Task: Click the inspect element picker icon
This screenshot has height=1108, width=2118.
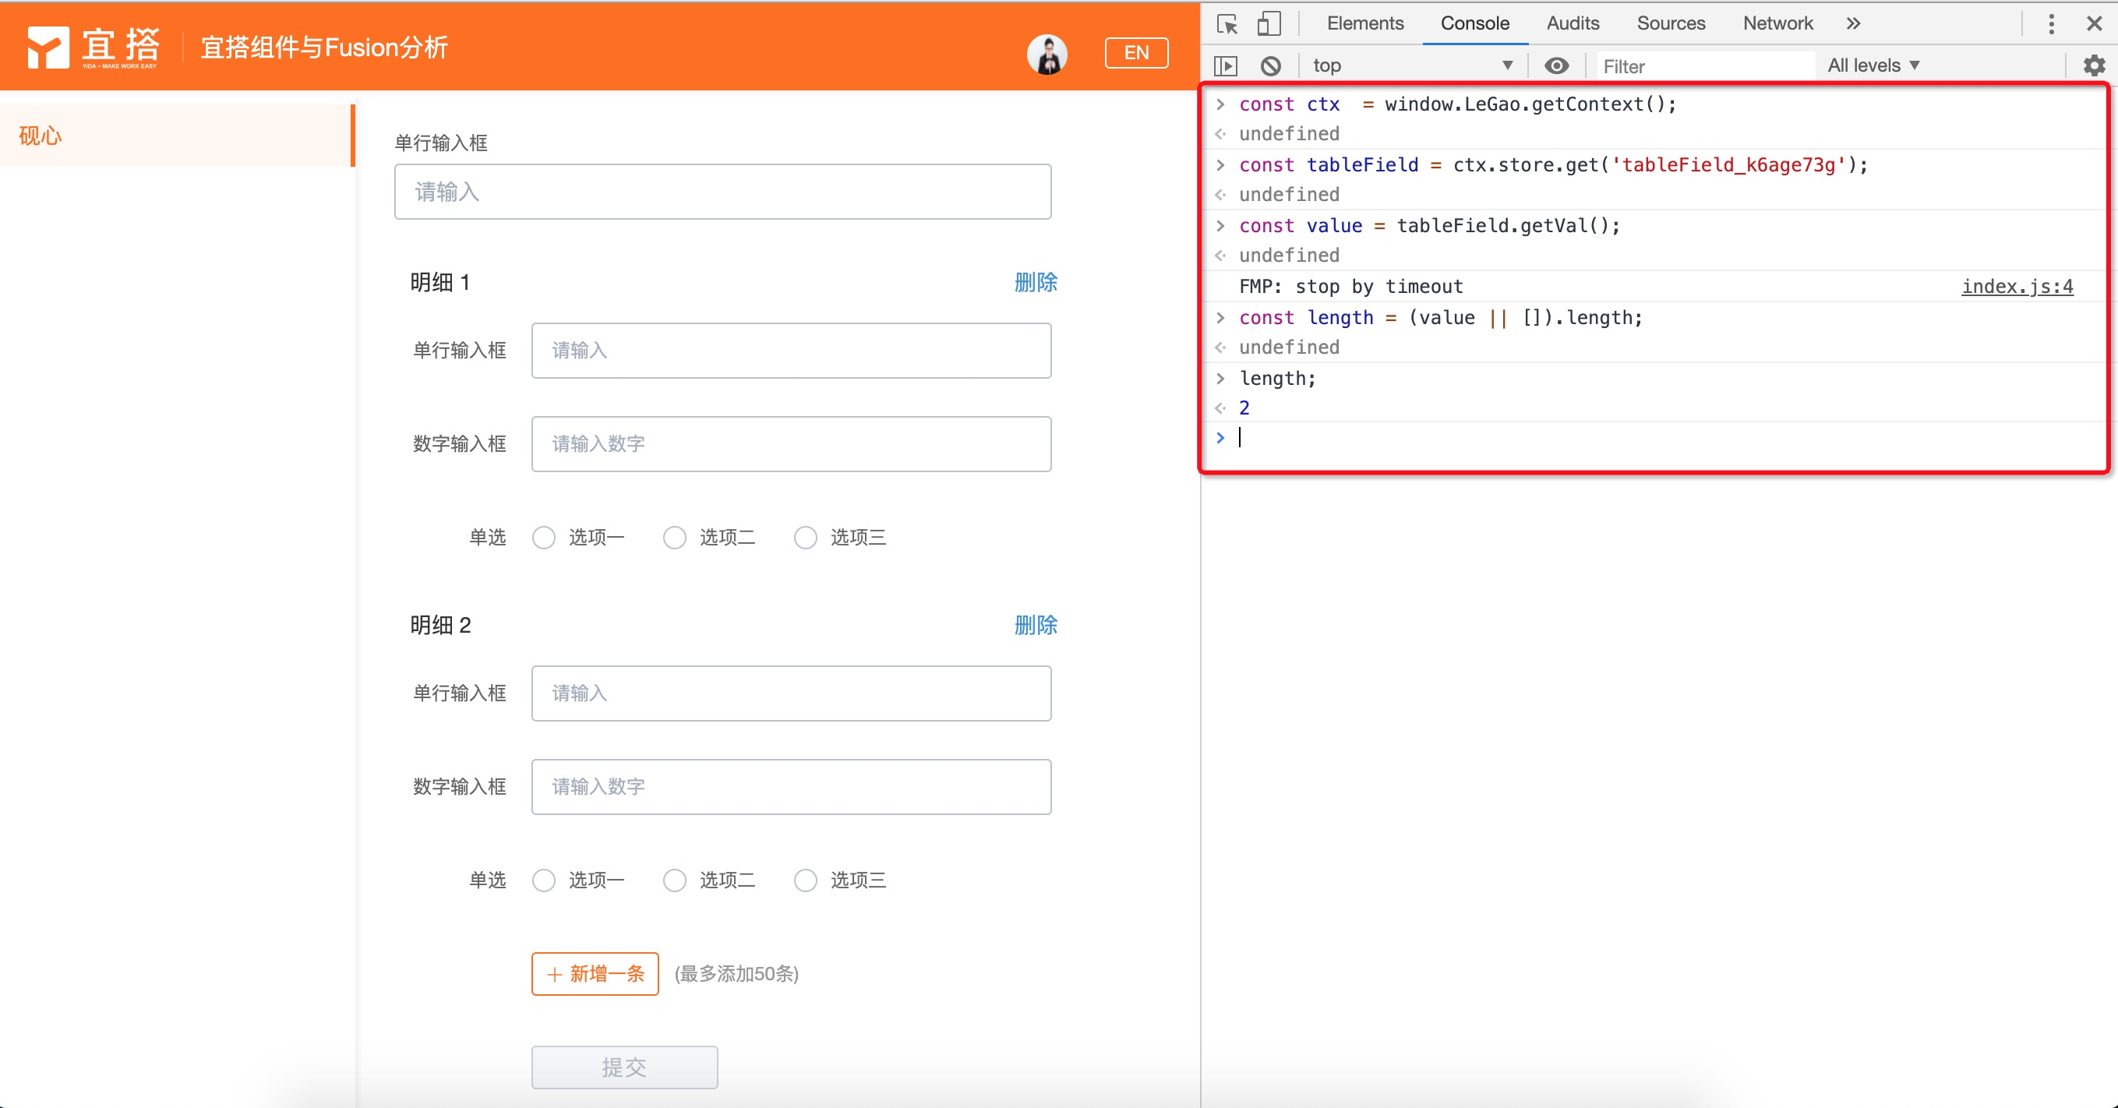Action: pos(1227,24)
